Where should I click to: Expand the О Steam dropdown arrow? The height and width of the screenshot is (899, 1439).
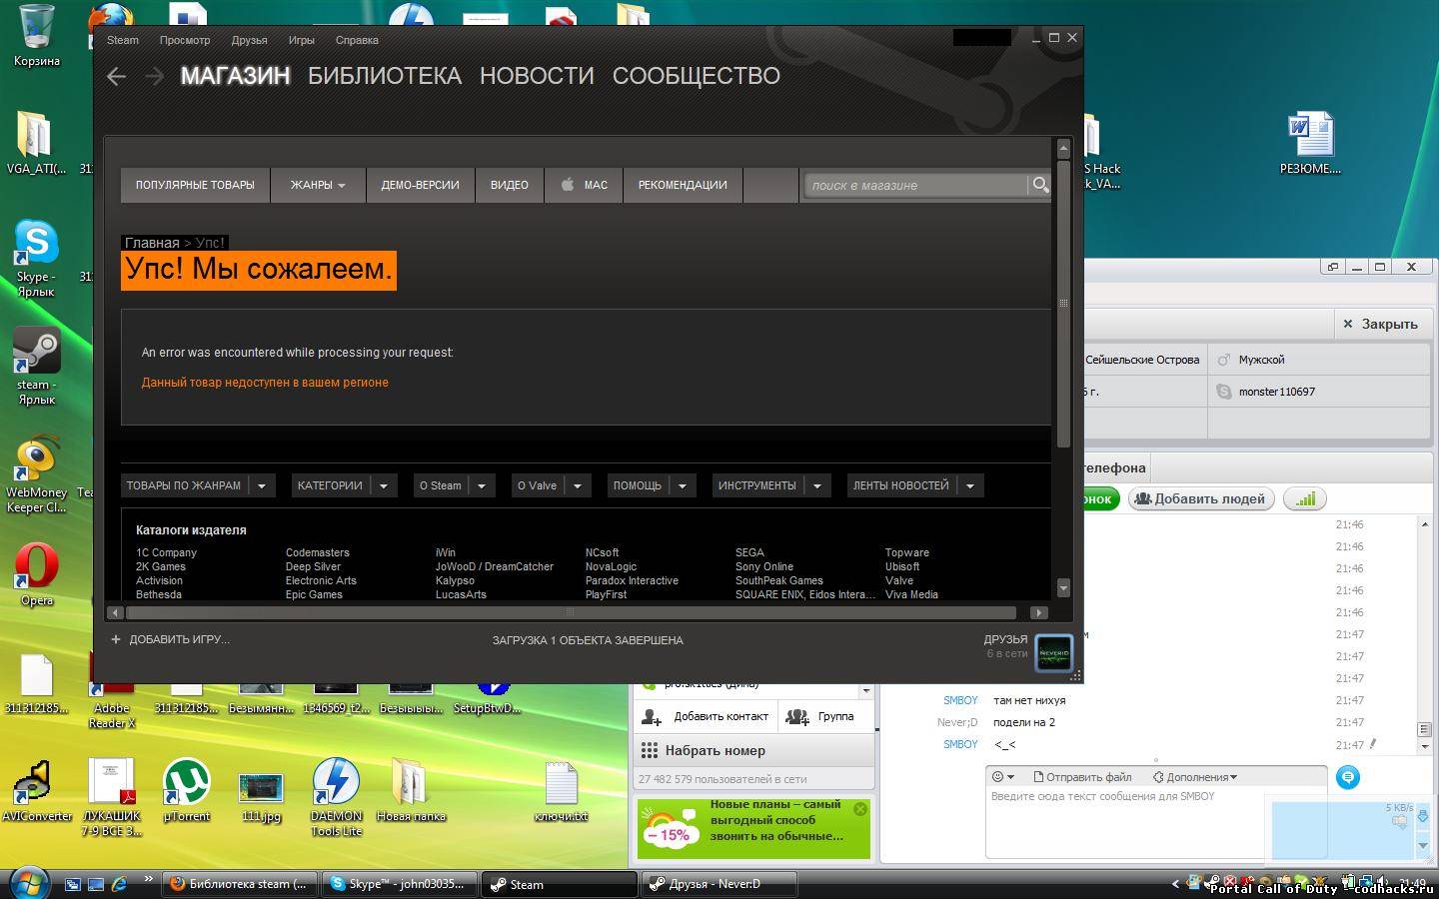482,485
